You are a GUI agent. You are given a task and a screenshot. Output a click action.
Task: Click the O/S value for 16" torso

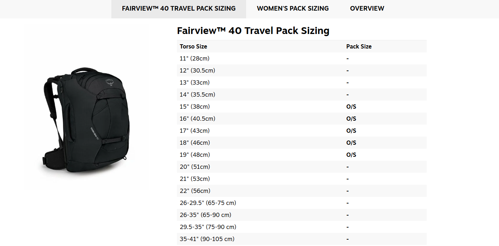pos(351,119)
